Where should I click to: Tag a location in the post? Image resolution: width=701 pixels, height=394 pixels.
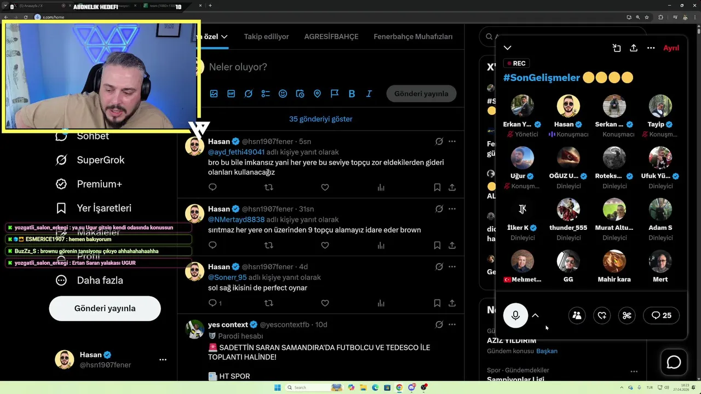click(x=317, y=94)
